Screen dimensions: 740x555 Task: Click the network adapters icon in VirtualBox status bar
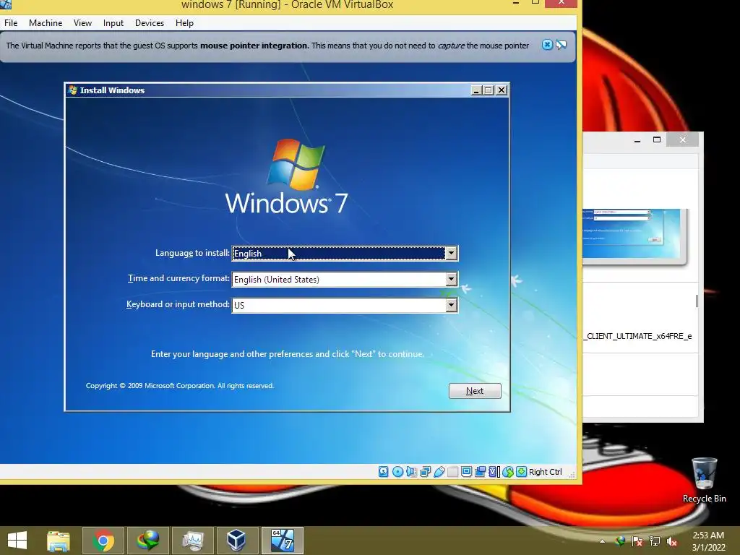coord(425,471)
